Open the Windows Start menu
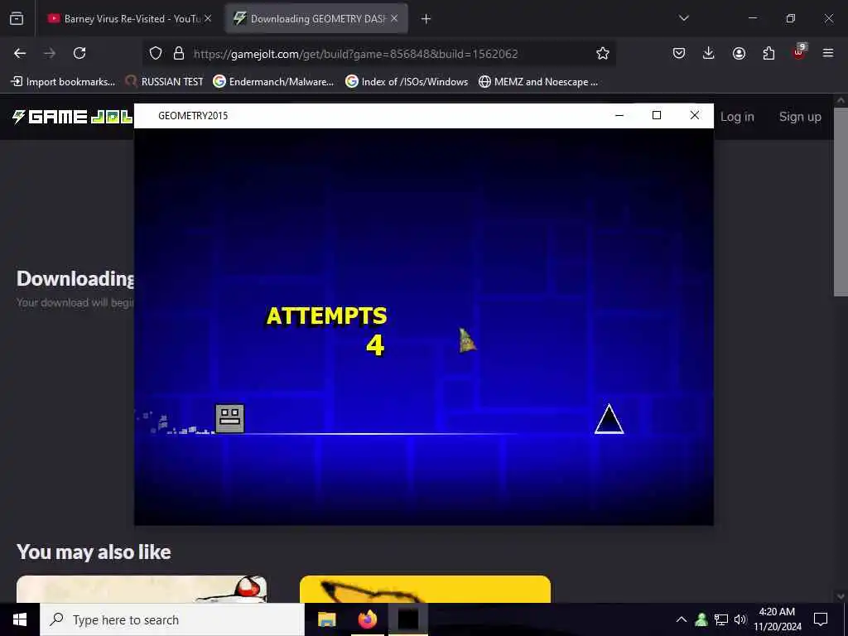The image size is (848, 636). click(x=20, y=619)
